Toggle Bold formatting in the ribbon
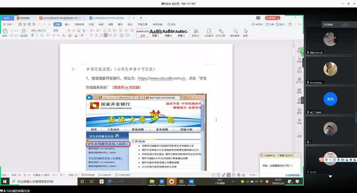357x193 pixels. (32, 35)
